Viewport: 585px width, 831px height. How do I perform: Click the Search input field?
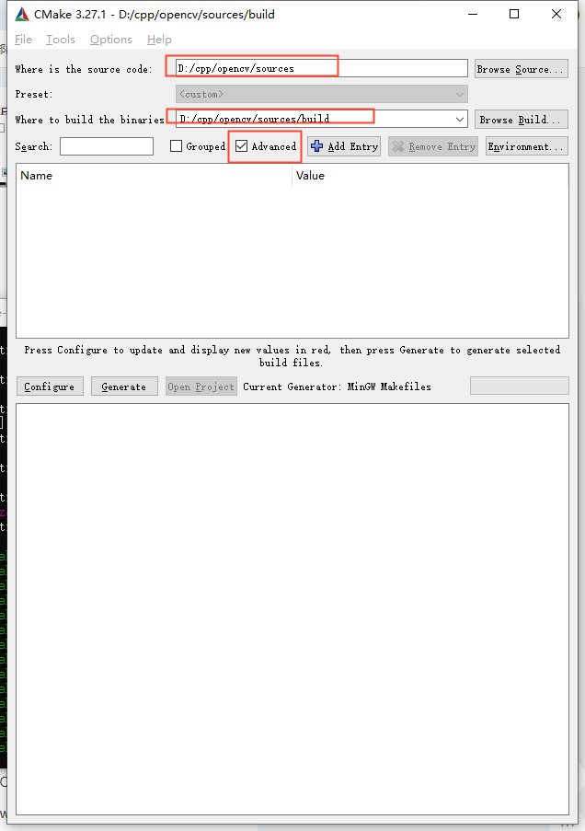coord(107,146)
